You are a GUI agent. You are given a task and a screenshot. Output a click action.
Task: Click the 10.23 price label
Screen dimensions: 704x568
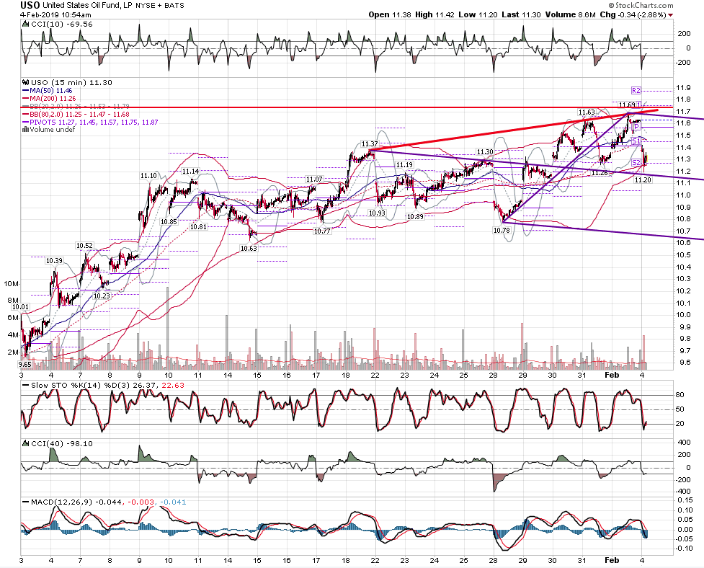102,296
